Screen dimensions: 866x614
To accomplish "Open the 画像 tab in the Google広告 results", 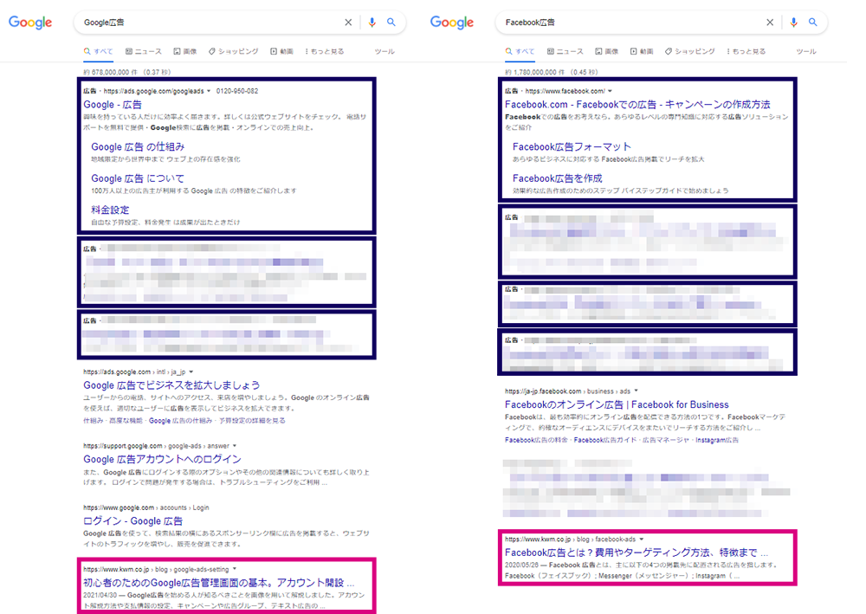I will coord(185,51).
